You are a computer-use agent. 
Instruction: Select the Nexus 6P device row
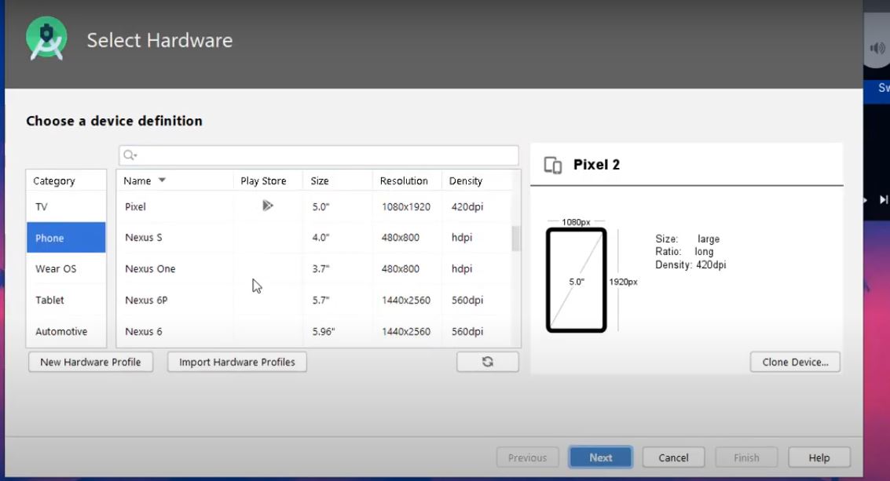pos(314,300)
